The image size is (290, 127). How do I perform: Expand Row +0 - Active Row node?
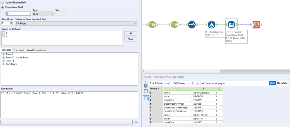tap(3, 58)
